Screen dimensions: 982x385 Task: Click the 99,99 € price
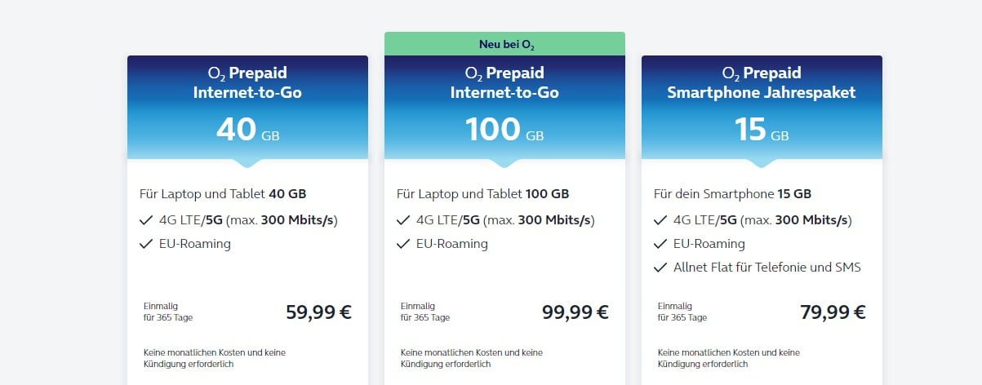click(575, 312)
